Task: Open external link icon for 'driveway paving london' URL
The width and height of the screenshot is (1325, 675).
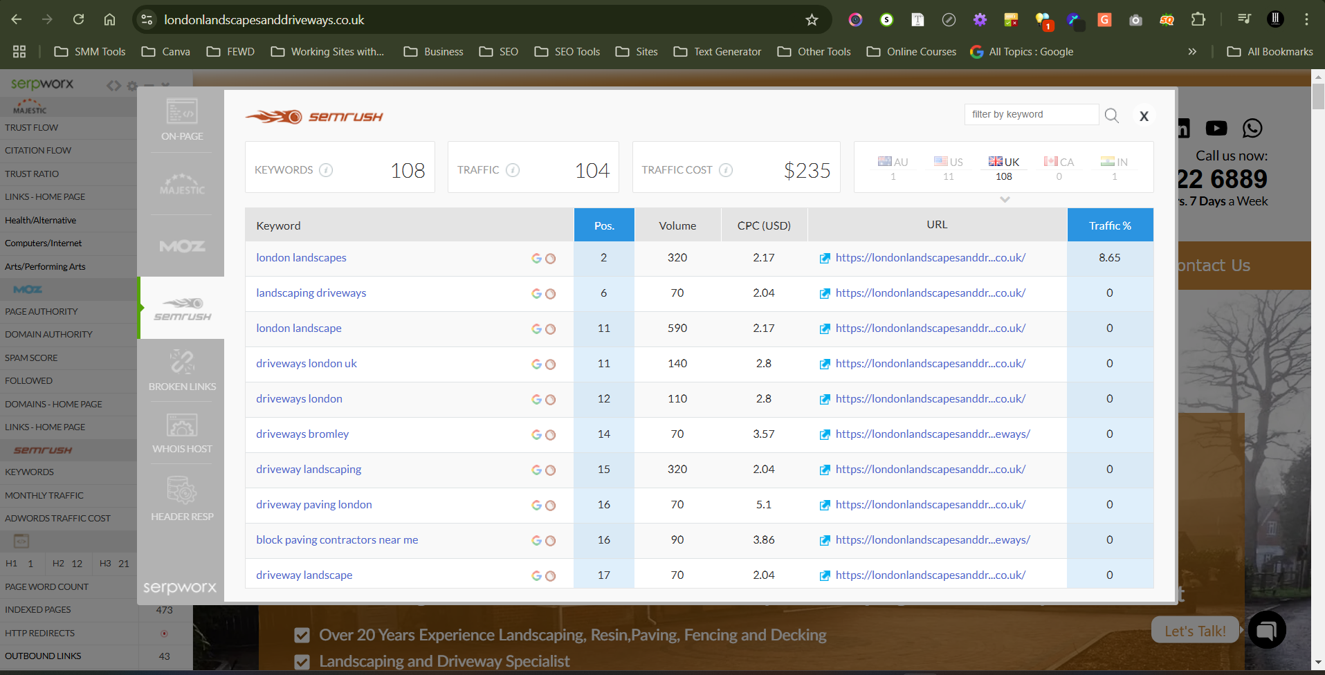Action: pyautogui.click(x=825, y=506)
